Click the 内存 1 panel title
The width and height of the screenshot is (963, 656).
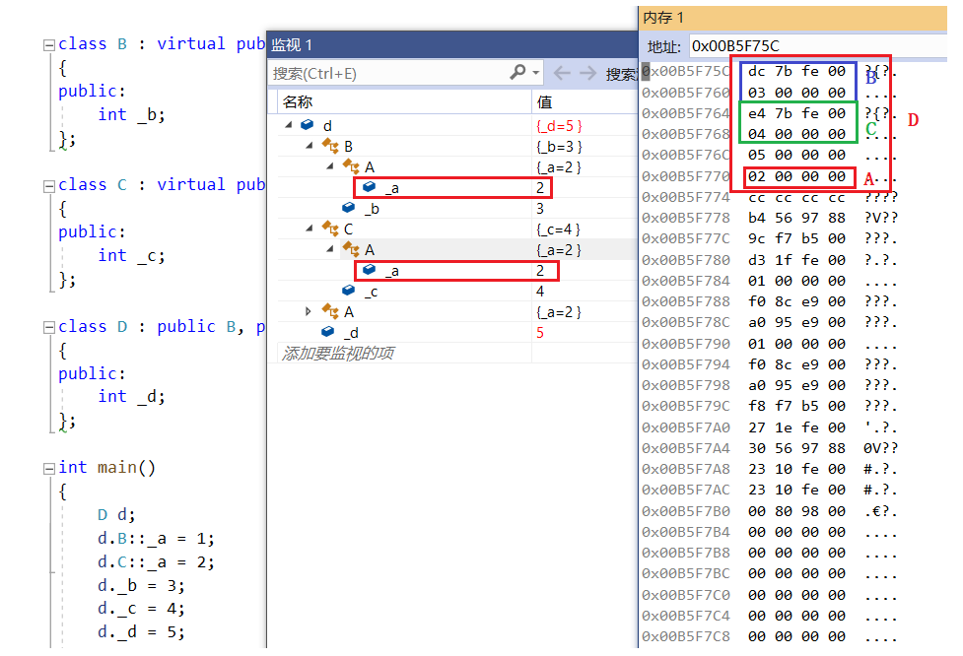[663, 18]
